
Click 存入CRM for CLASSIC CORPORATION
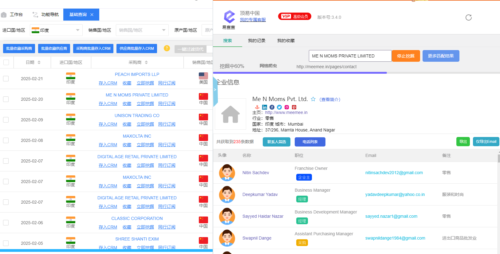point(108,227)
